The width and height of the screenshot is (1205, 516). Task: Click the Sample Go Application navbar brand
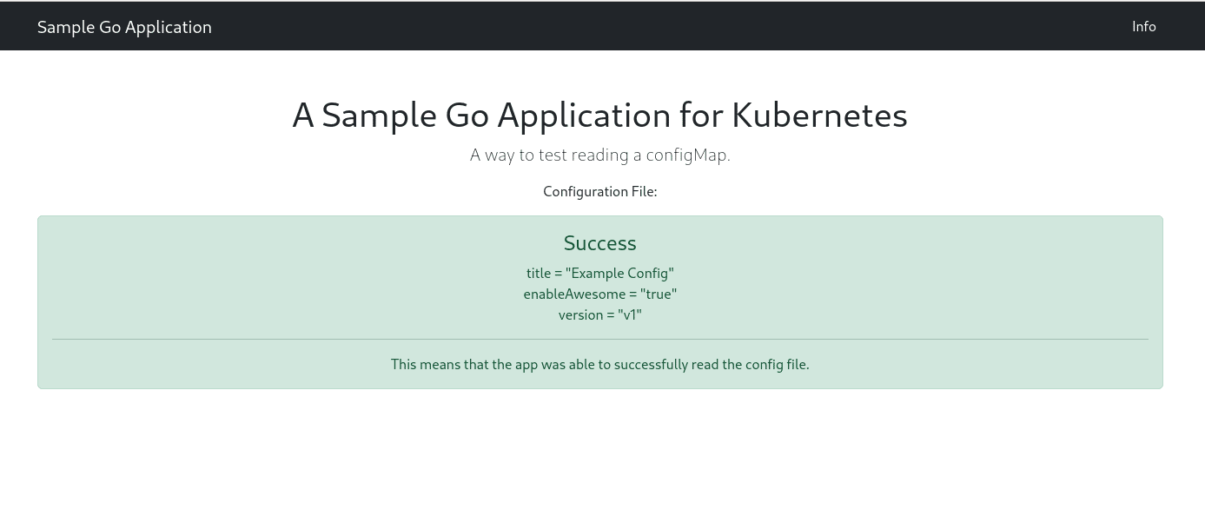124,27
